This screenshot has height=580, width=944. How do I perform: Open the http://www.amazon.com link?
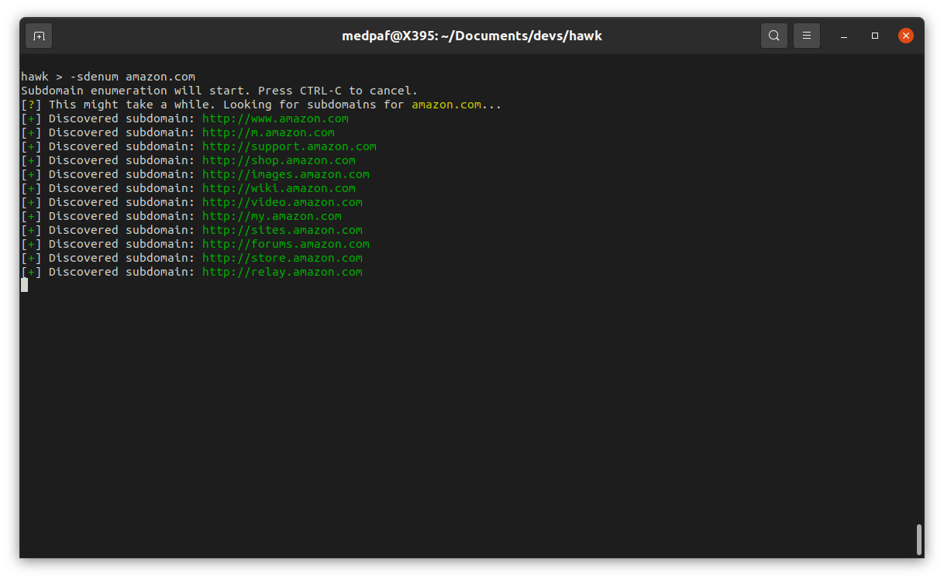click(x=275, y=118)
